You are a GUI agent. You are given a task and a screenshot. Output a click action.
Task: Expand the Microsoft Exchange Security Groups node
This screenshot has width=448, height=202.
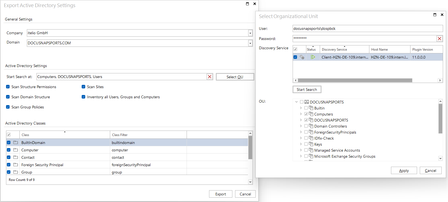(x=301, y=156)
